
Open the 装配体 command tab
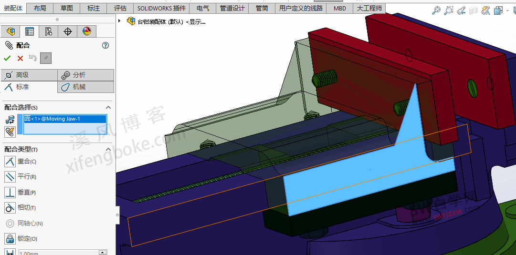coord(13,8)
